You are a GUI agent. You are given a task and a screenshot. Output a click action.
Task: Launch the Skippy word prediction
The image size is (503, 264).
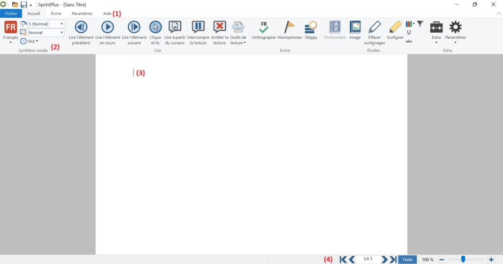point(311,31)
